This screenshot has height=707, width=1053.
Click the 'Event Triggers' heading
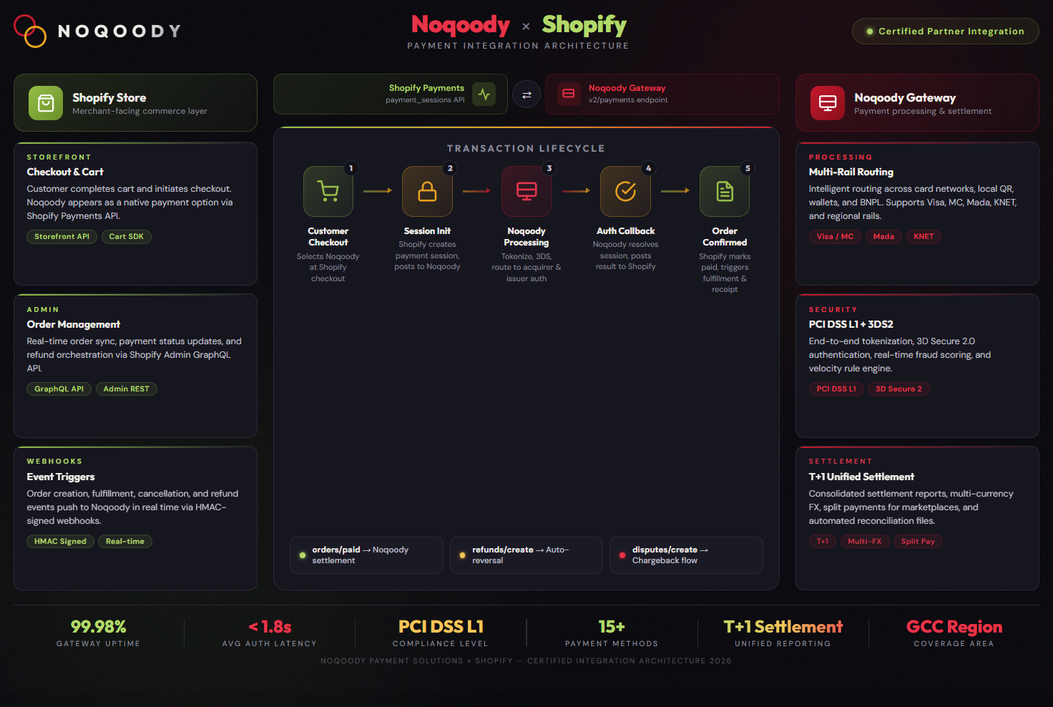click(61, 477)
